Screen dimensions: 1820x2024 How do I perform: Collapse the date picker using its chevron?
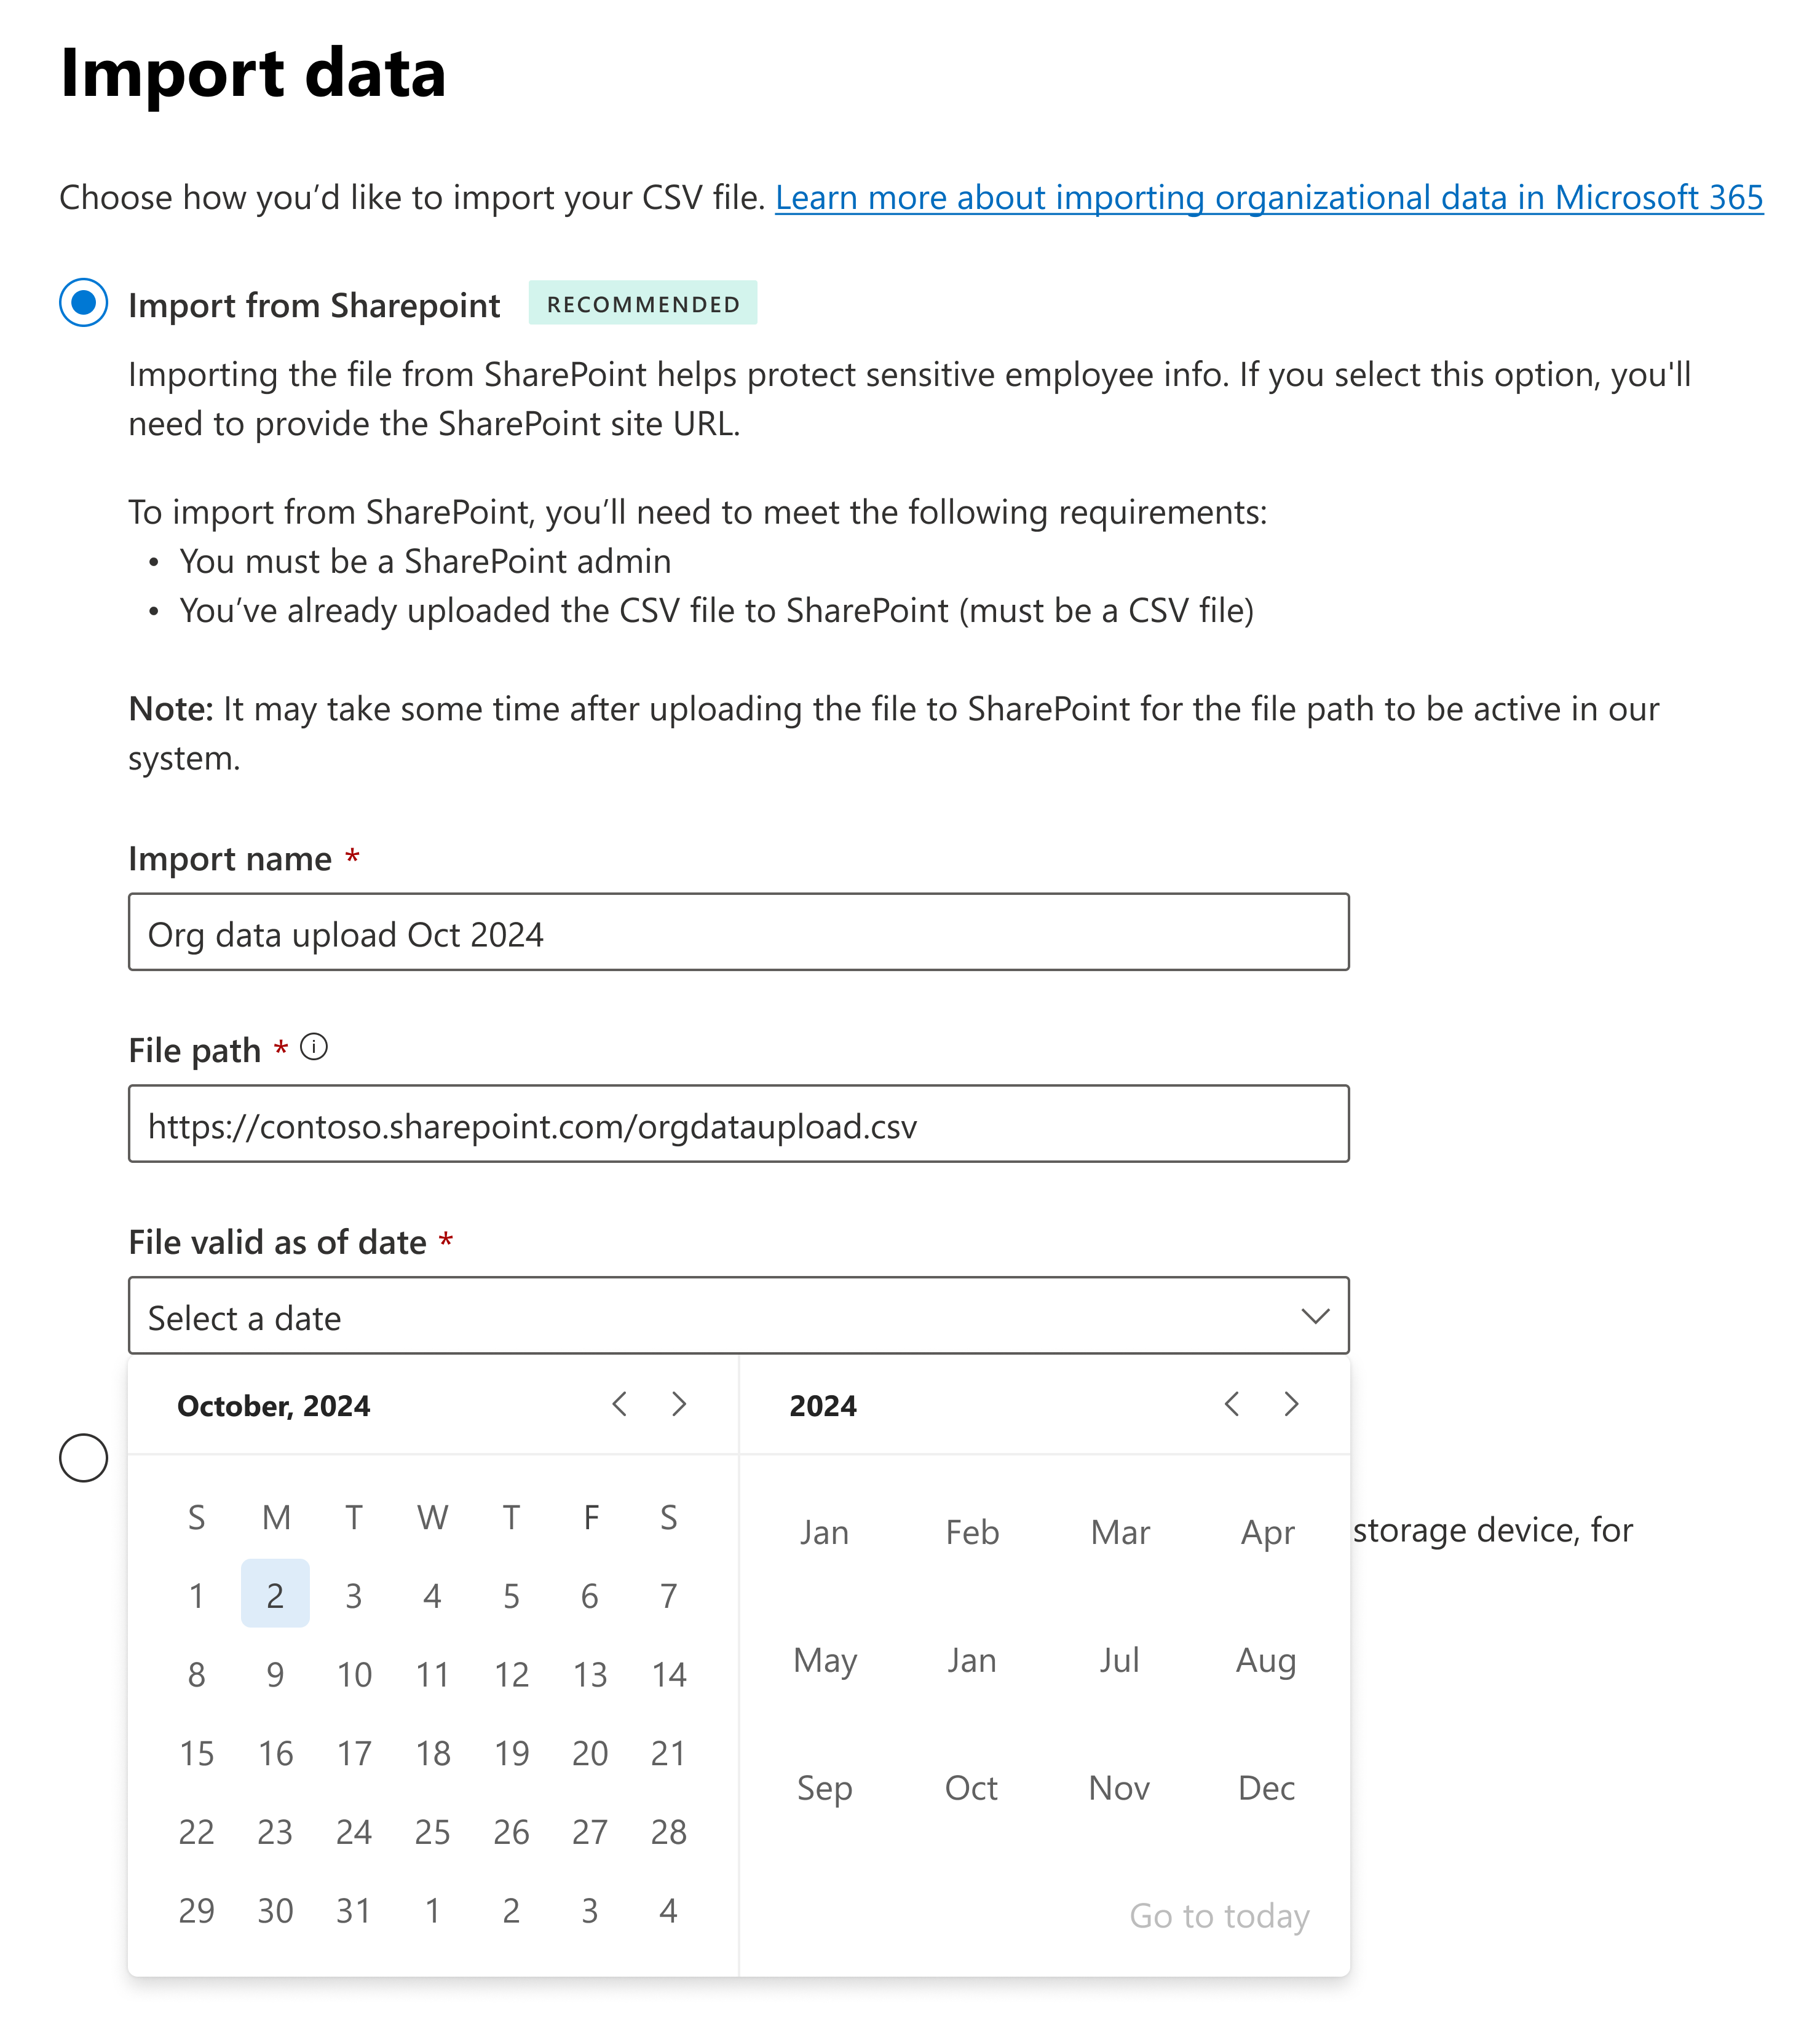coord(1316,1317)
